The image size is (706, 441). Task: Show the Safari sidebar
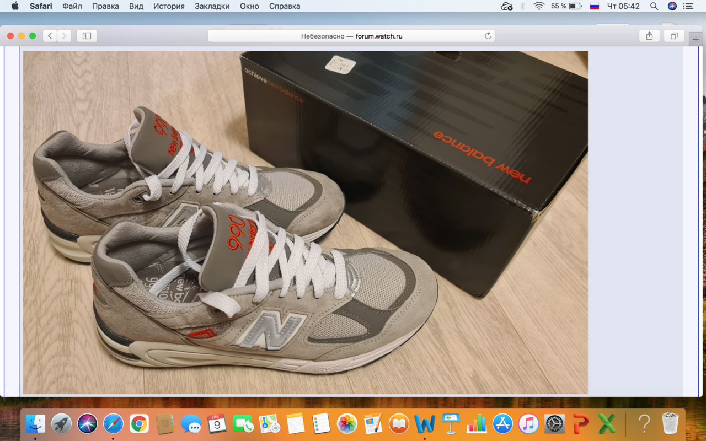pyautogui.click(x=87, y=36)
